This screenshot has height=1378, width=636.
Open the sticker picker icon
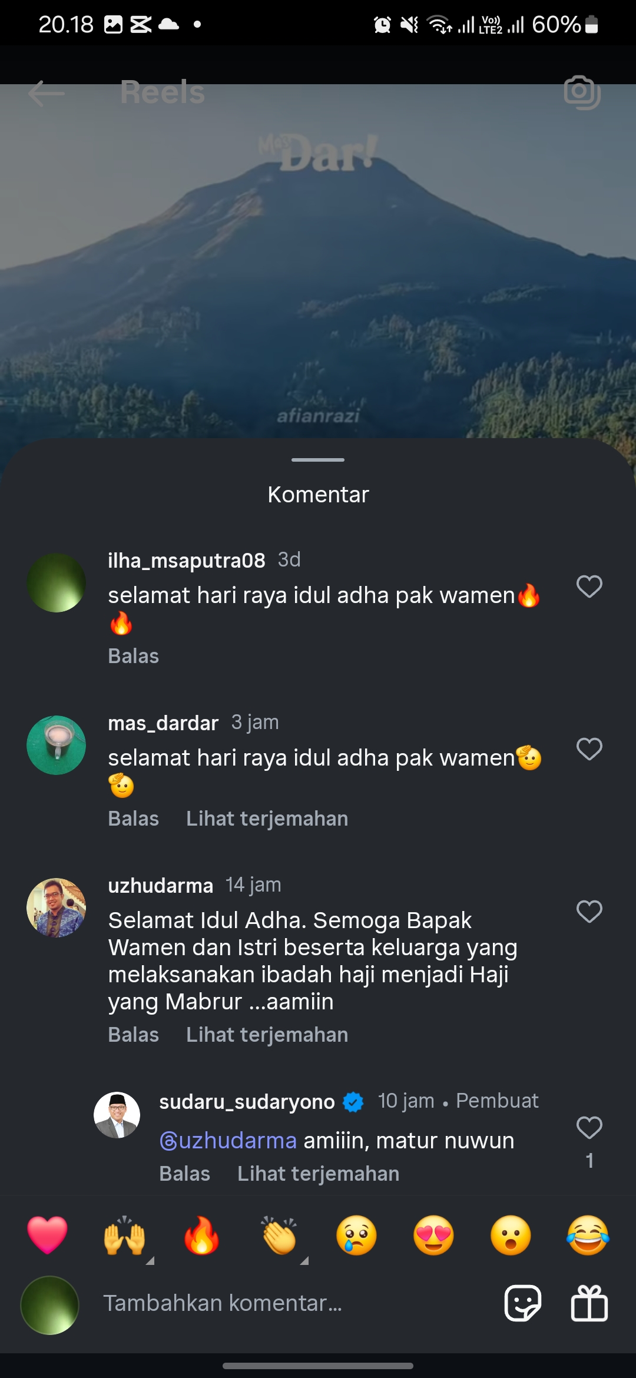pos(523,1303)
